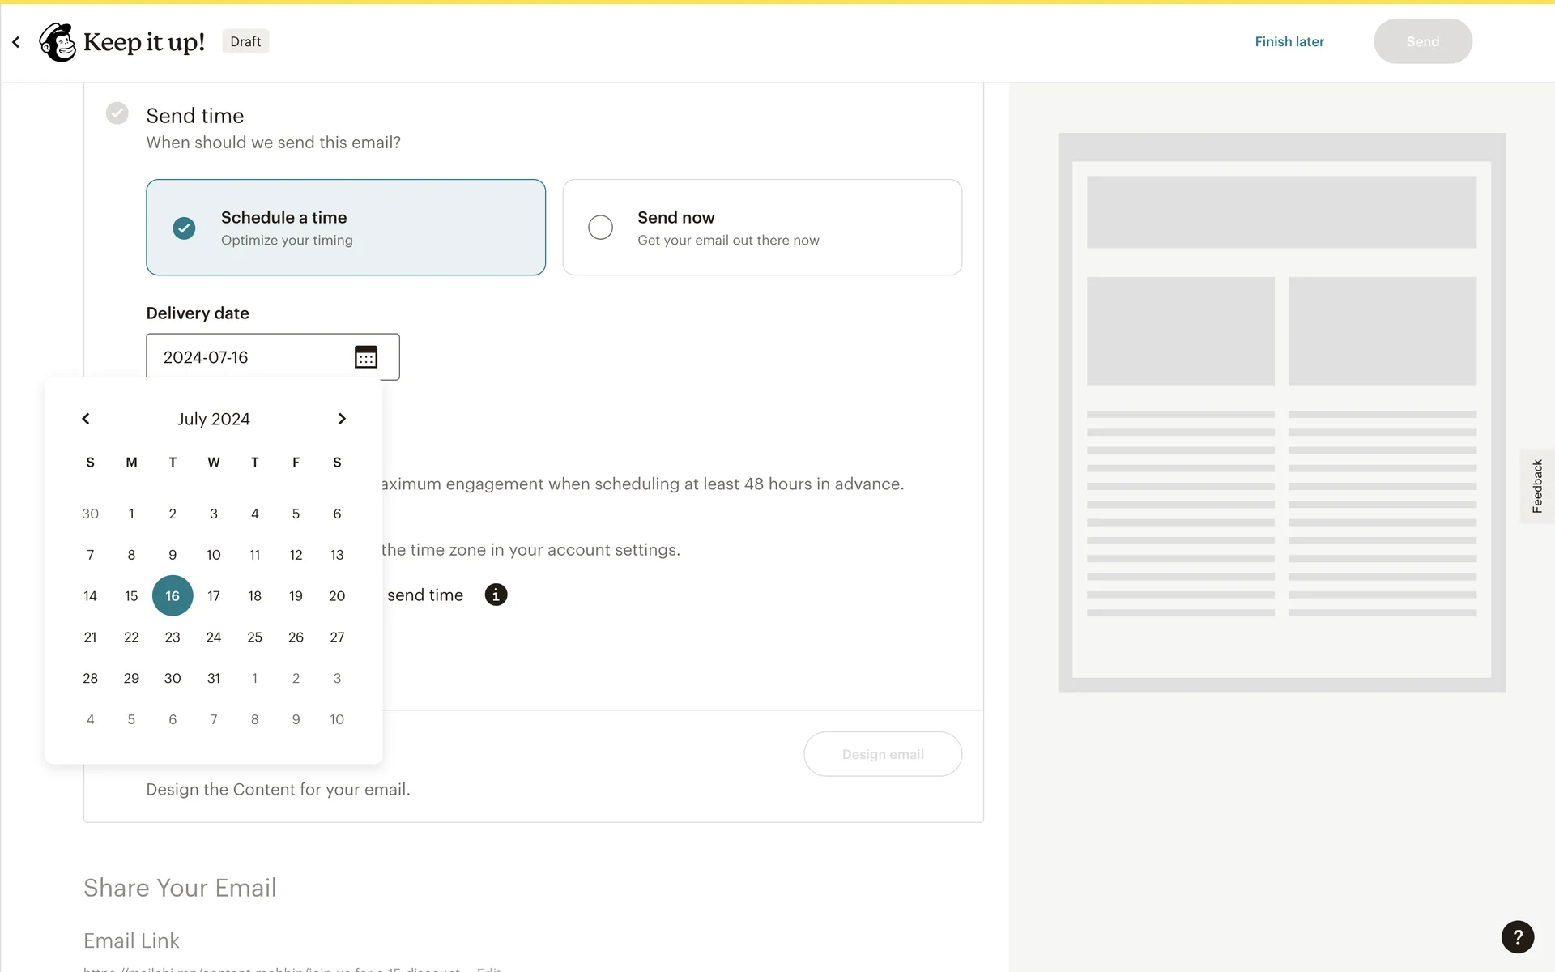
Task: Click the Finish later link
Action: [1289, 42]
